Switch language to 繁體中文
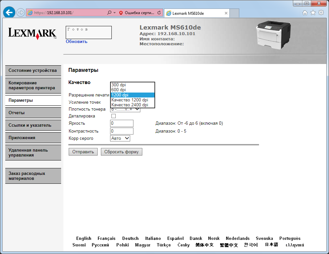Screen dimensions: 329x254 229,245
